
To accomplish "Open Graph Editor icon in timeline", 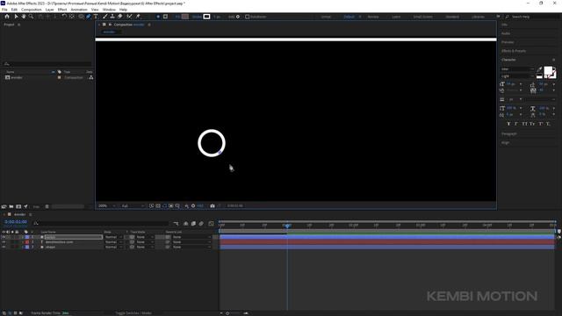I will coord(211,224).
